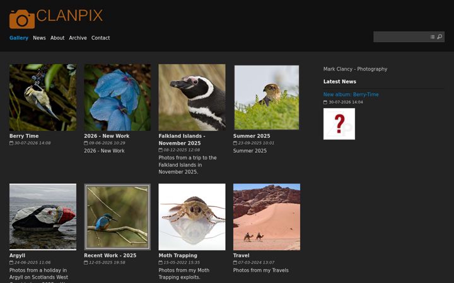This screenshot has width=454, height=283.
Task: Open the New album: Berry-Time news link
Action: (x=351, y=94)
